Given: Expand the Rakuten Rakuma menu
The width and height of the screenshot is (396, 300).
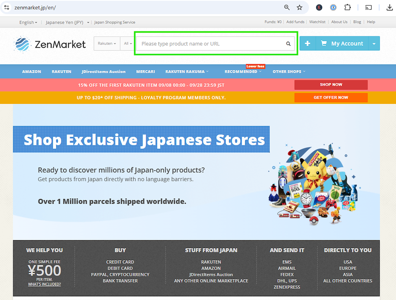Looking at the screenshot, I should tap(187, 72).
